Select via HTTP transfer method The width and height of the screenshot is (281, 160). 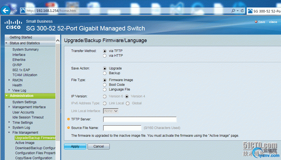click(x=105, y=56)
